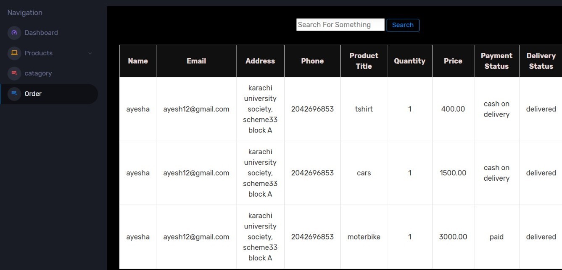
Task: Click delivered status in moterbike row
Action: point(541,237)
